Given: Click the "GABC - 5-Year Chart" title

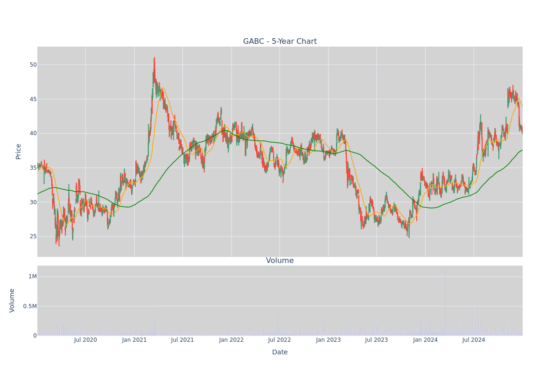Looking at the screenshot, I should (280, 41).
